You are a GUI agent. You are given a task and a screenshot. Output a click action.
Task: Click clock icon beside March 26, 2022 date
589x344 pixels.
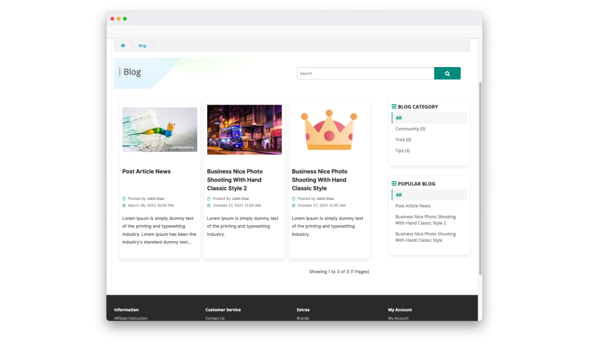(x=124, y=206)
